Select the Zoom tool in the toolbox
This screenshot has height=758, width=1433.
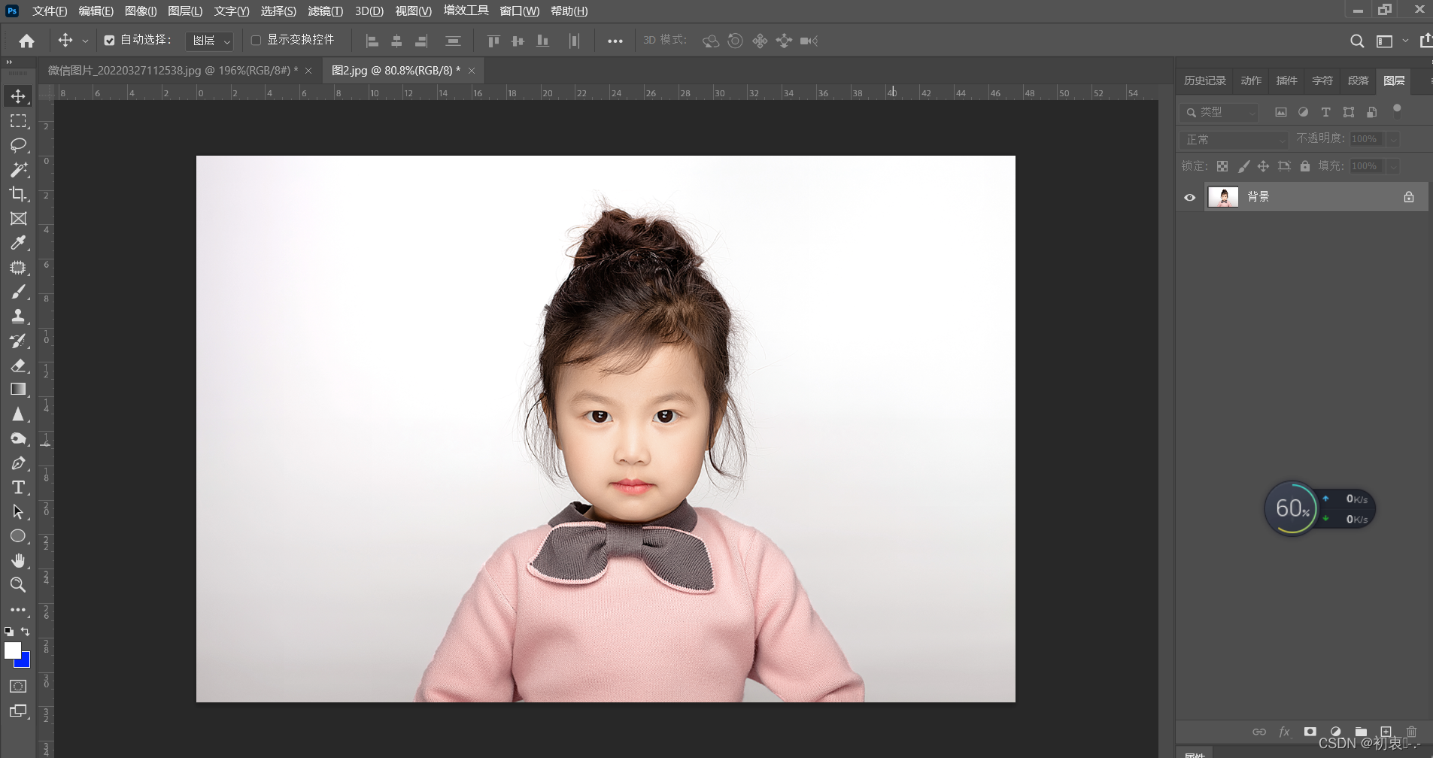18,585
